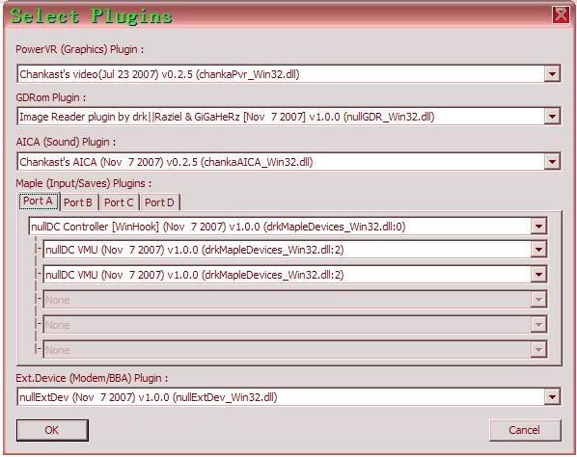Open the nullDC Controller device dropdown arrow
The image size is (577, 457).
(538, 227)
